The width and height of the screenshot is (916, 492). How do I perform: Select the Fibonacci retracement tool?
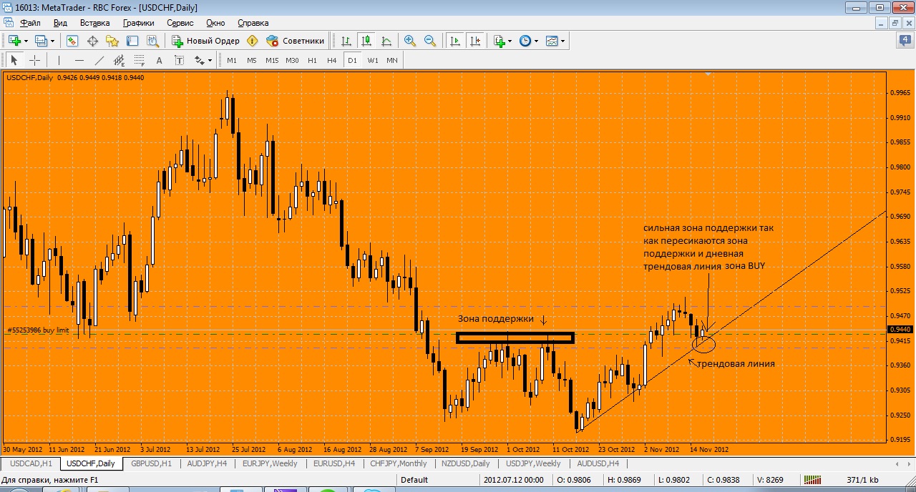[x=139, y=61]
